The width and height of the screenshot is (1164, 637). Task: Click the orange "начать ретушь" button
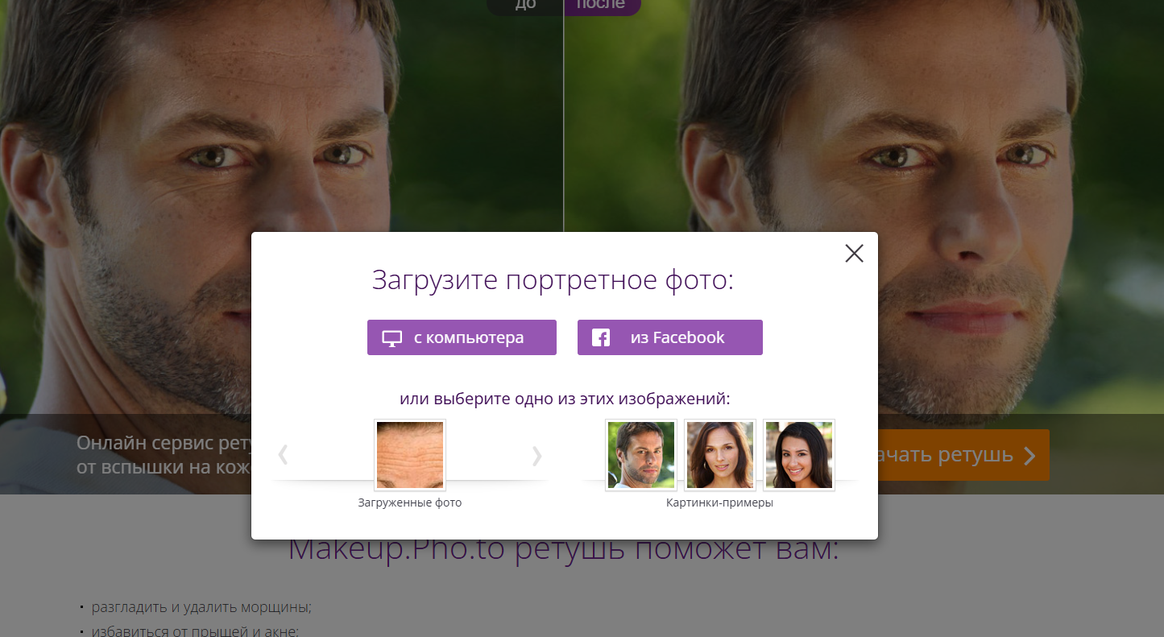(963, 455)
